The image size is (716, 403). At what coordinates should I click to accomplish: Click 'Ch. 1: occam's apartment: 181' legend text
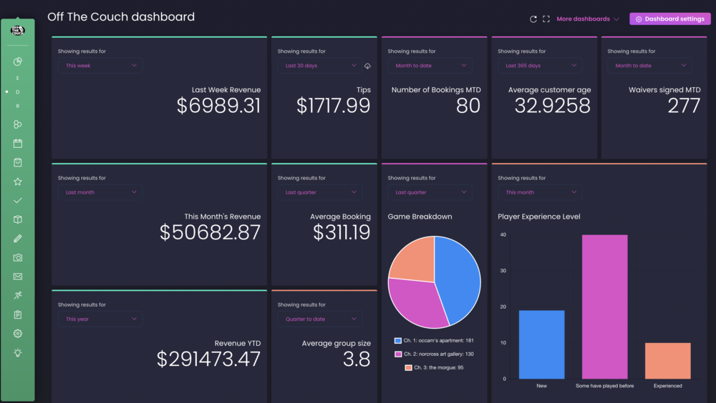[x=438, y=341]
